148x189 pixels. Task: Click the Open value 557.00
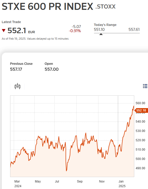coord(52,69)
